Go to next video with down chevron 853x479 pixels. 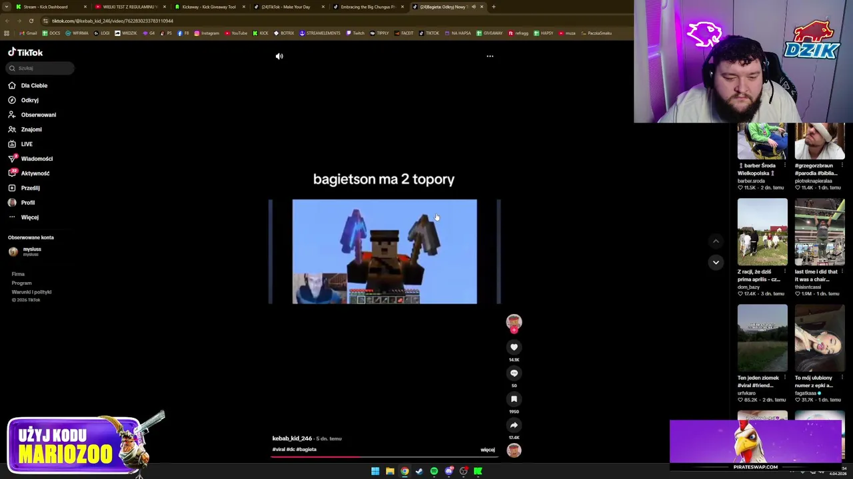click(716, 262)
